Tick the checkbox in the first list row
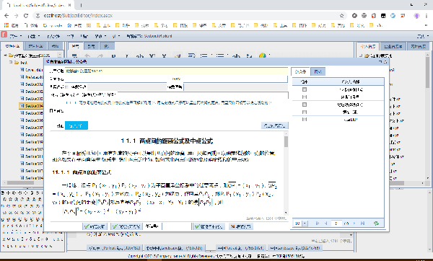The image size is (433, 261). tap(305, 89)
